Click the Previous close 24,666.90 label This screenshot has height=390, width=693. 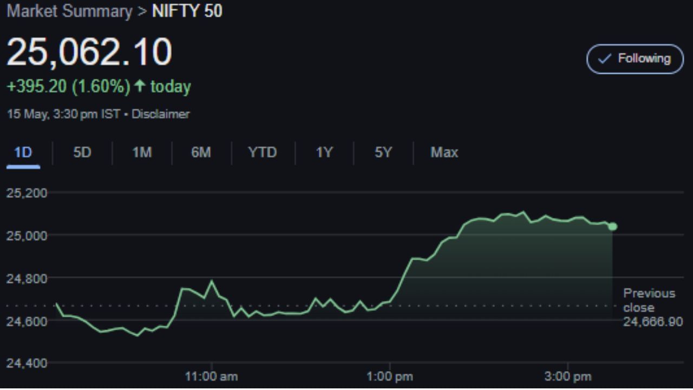[x=652, y=307]
